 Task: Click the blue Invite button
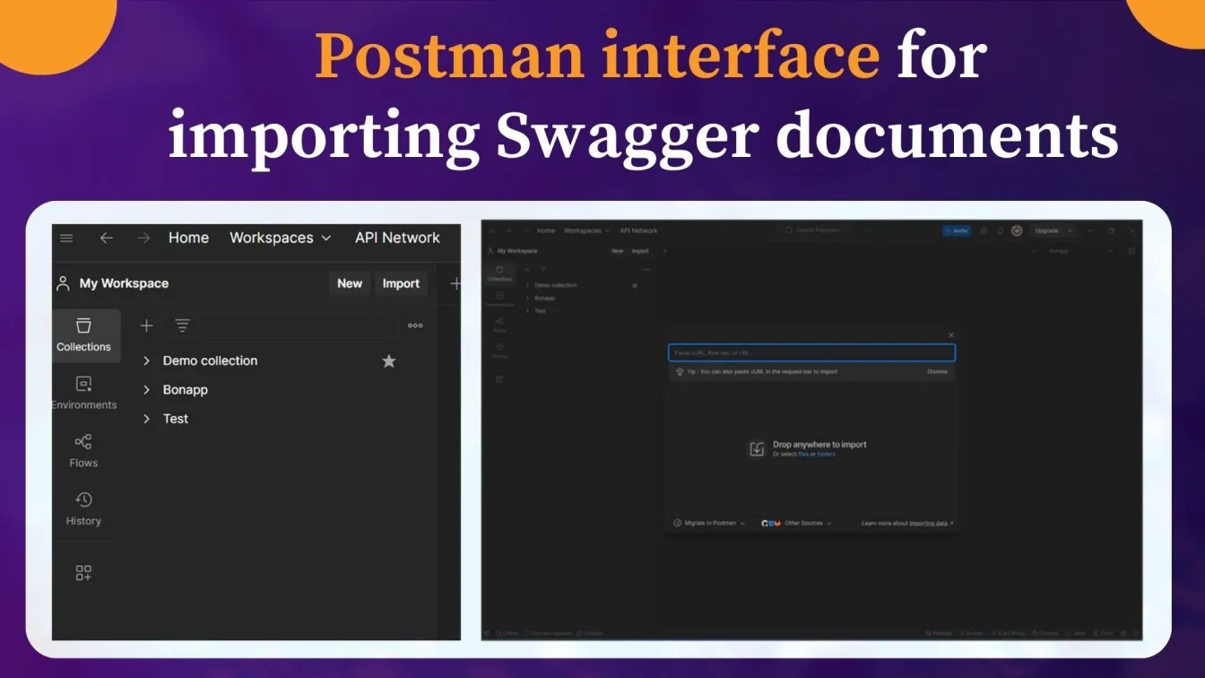point(957,230)
